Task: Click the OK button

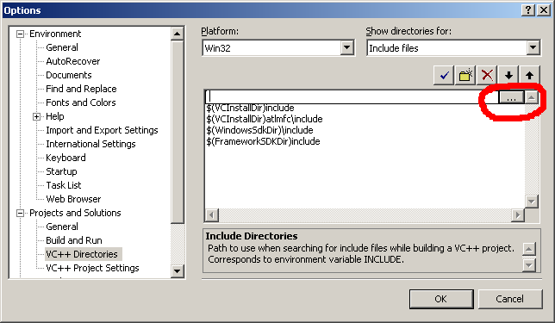Action: (x=441, y=299)
